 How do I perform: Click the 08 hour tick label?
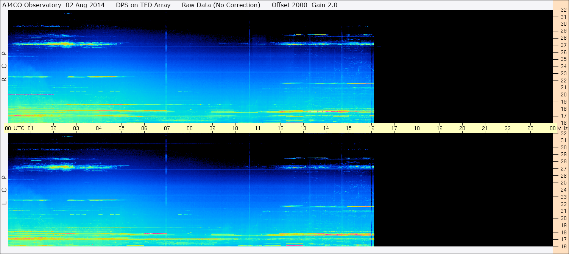click(190, 128)
